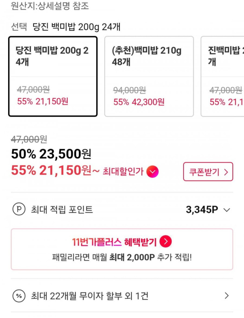The height and width of the screenshot is (318, 244).
Task: Tap the red 55% 21,150원 maximum discount price
Action: [x=51, y=170]
